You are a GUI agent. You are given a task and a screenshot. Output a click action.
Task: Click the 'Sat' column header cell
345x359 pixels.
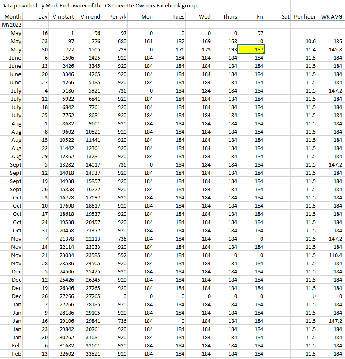coord(279,16)
